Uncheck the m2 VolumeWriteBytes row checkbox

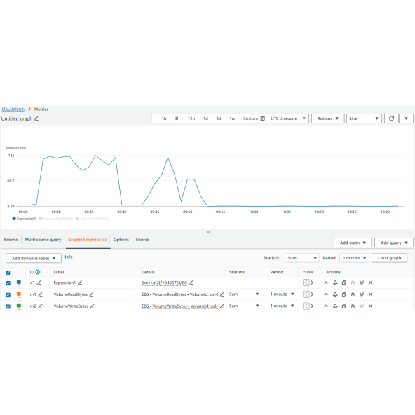coord(8,306)
